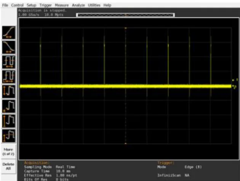Open the Measure menu

point(62,5)
